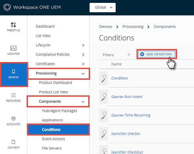
Task: Click the Compliance Policies menu label
Action: coord(53,55)
